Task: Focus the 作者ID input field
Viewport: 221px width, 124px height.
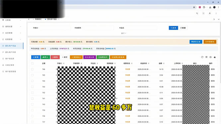Action: click(x=55, y=28)
